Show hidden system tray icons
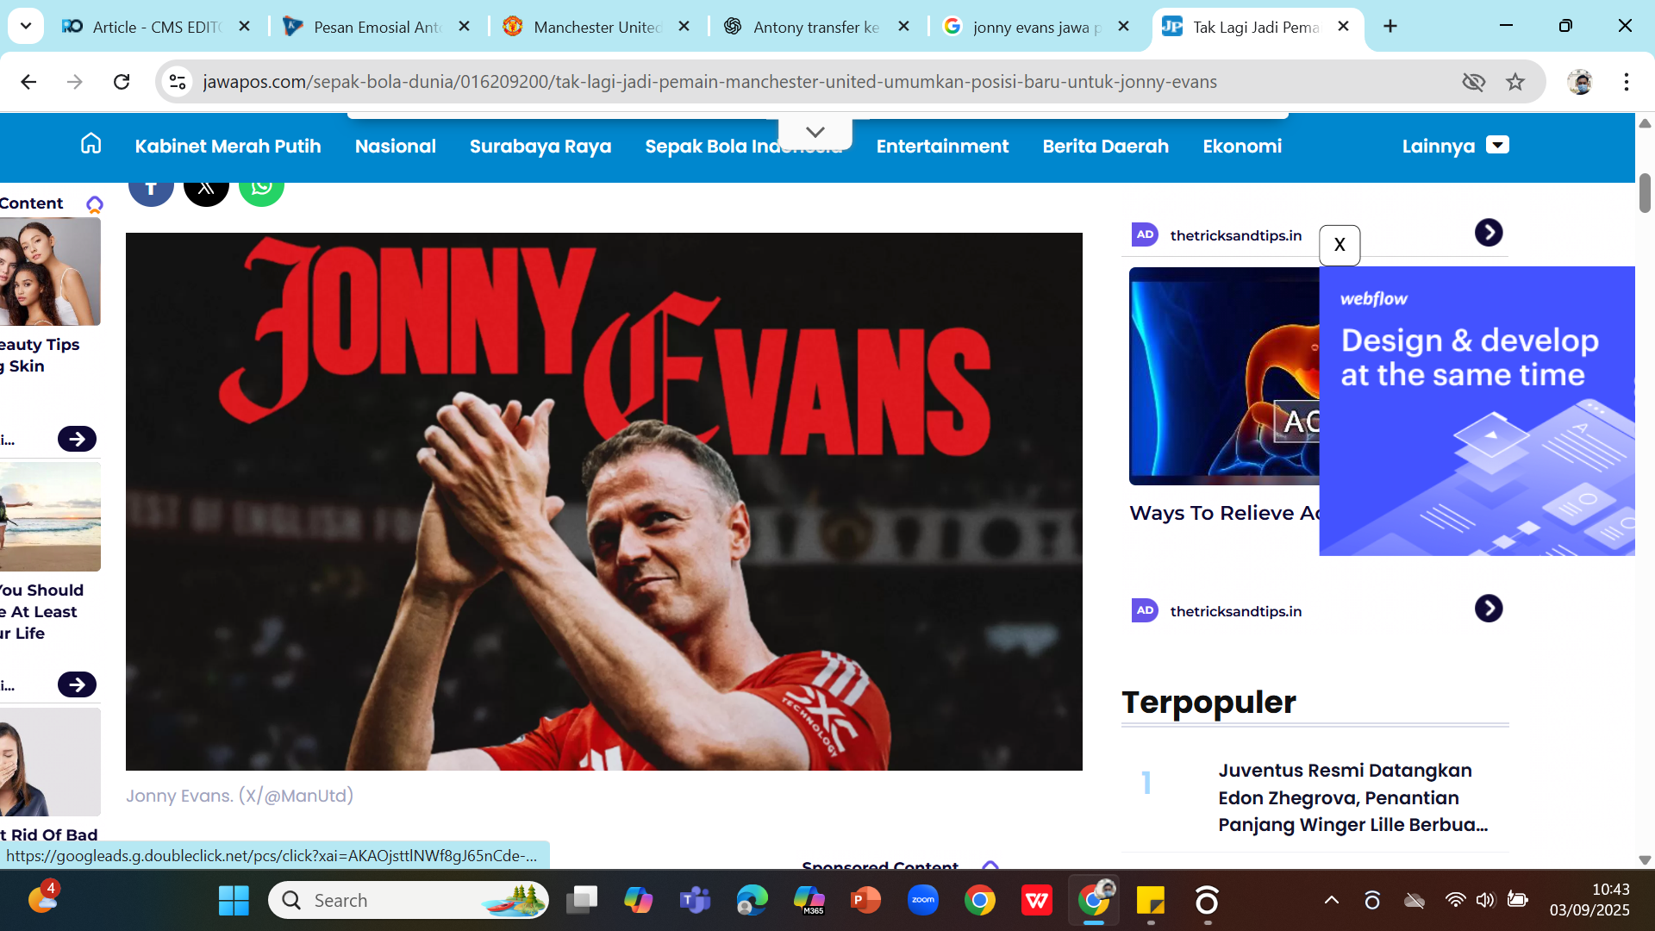Screen dimensions: 1655x931 click(1332, 900)
